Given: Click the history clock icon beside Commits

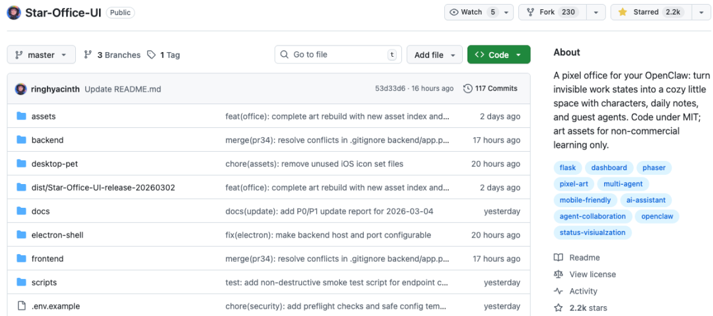Looking at the screenshot, I should [x=468, y=88].
